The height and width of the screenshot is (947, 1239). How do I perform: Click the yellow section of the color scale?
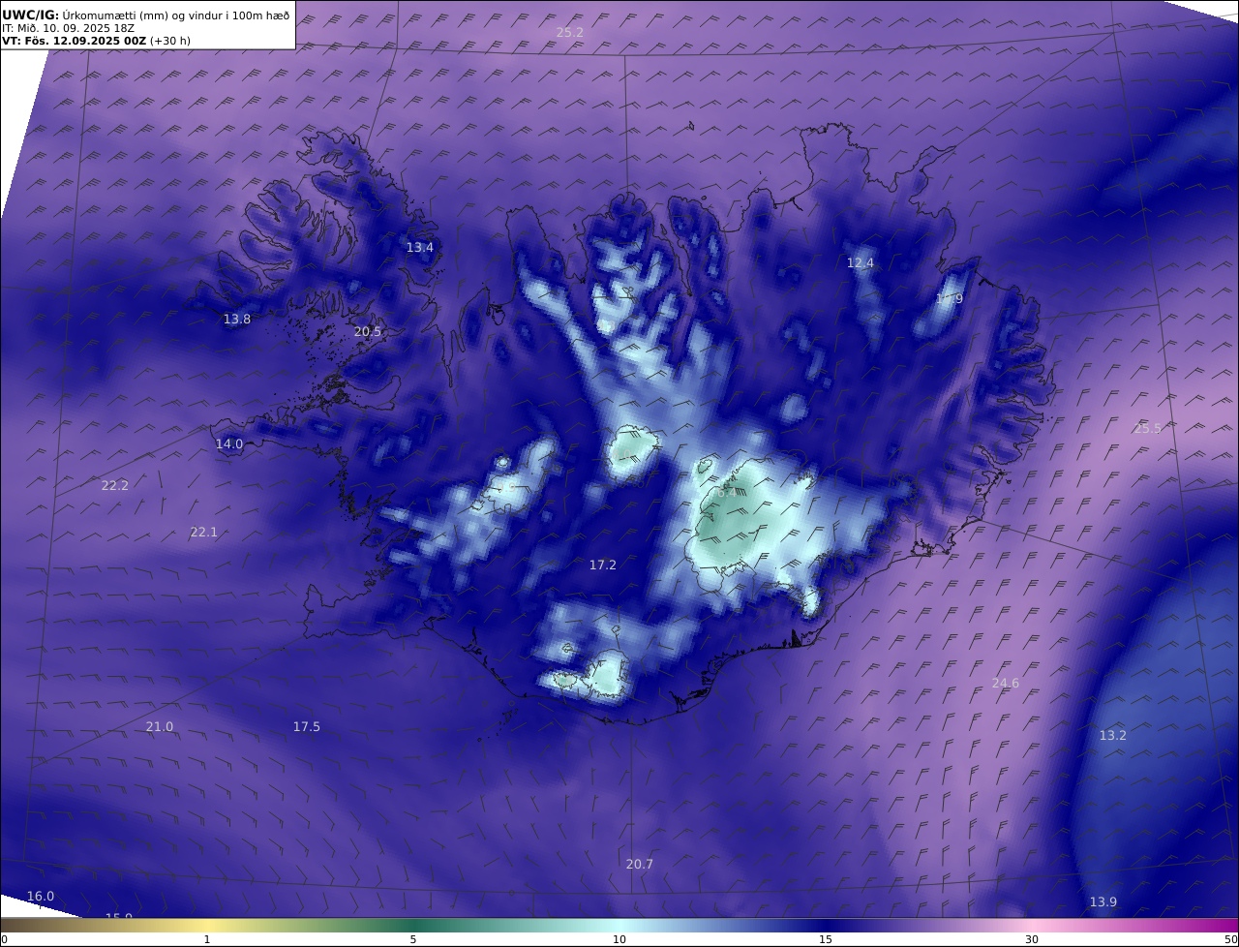208,926
